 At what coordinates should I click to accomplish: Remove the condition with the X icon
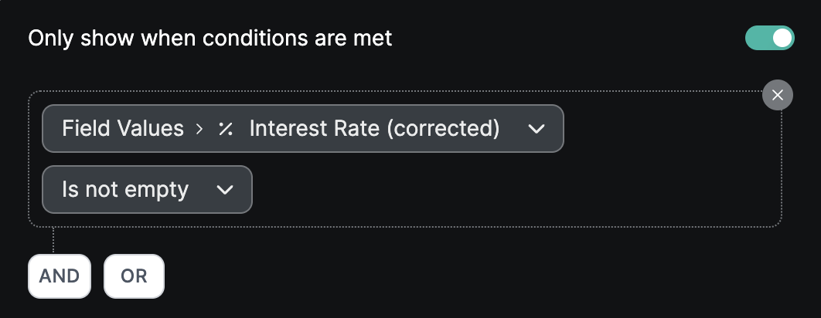tap(777, 95)
